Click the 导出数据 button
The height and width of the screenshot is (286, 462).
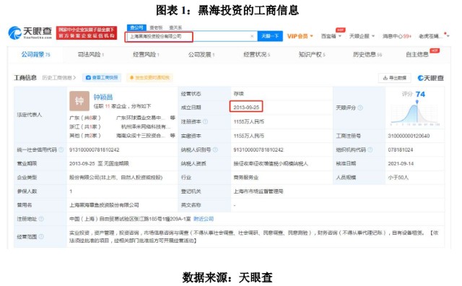click(x=395, y=78)
